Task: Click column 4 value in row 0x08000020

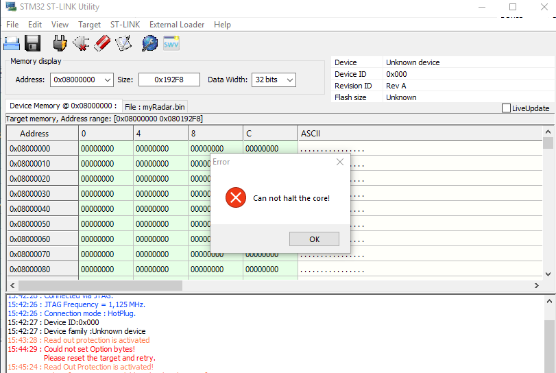Action: click(x=160, y=179)
